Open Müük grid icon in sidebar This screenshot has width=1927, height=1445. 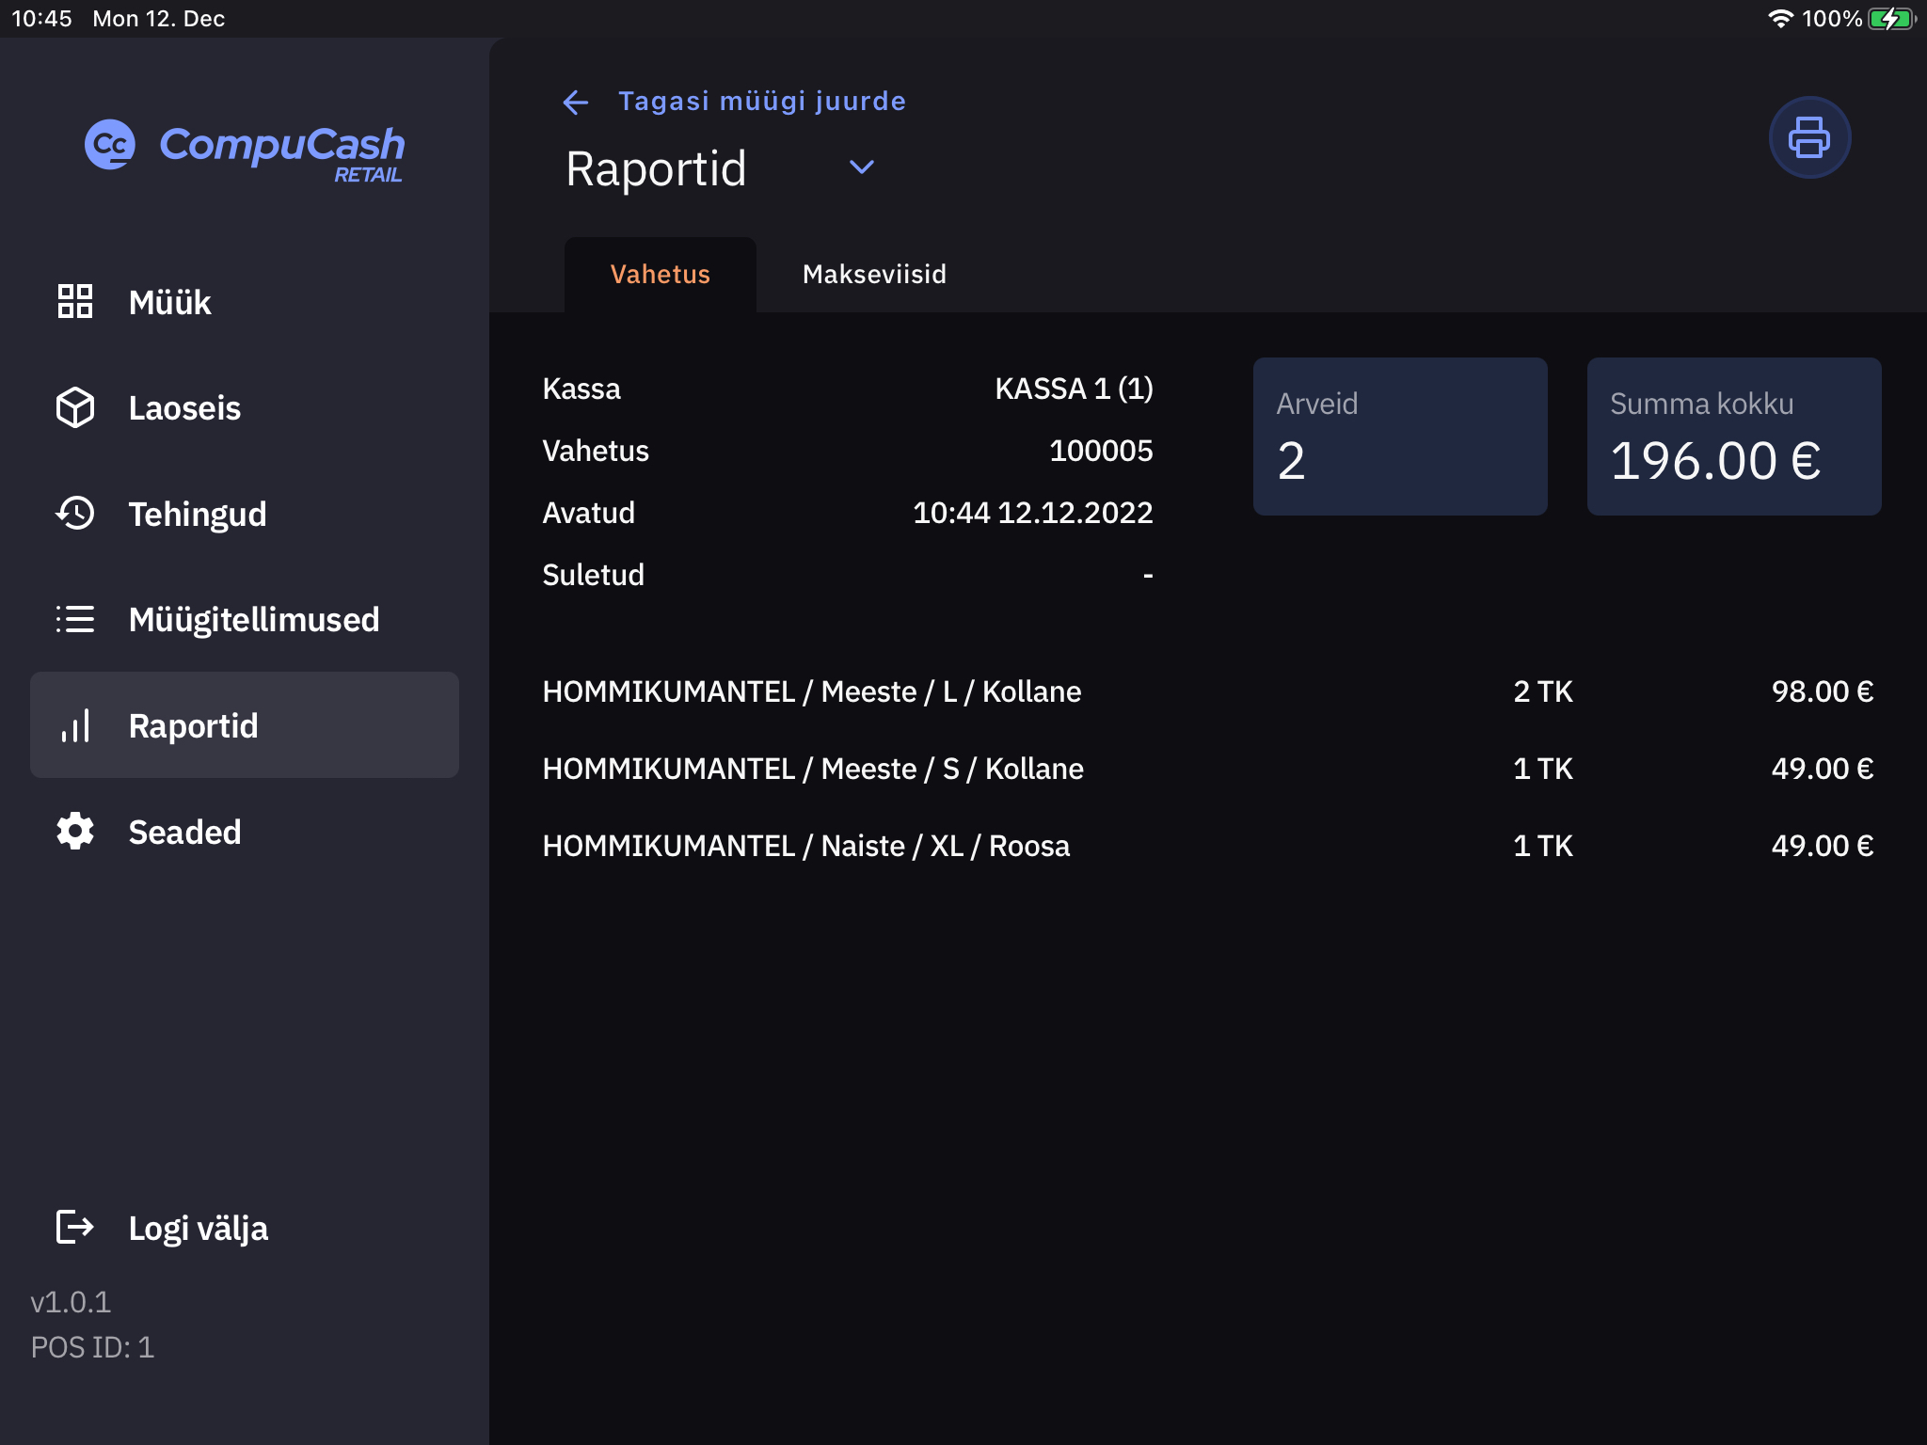tap(75, 301)
